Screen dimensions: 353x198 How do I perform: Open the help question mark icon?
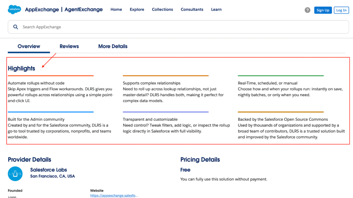[307, 10]
